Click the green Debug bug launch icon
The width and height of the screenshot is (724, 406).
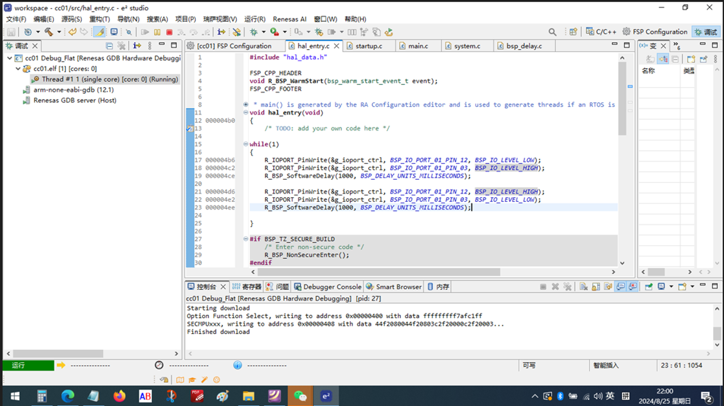click(x=254, y=32)
